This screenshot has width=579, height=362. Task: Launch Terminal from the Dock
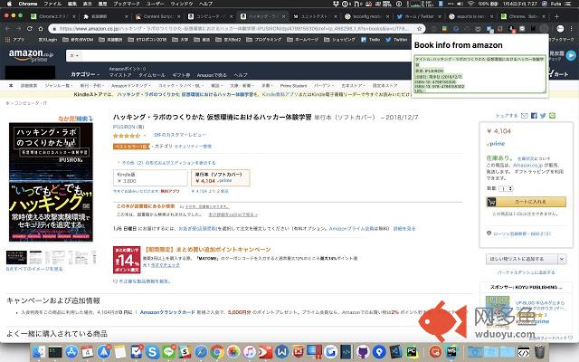[55, 352]
